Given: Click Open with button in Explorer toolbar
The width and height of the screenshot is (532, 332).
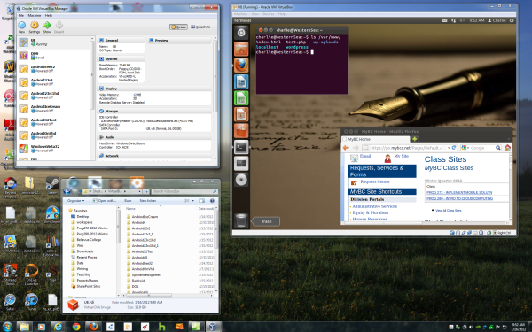Looking at the screenshot, I should (106, 201).
